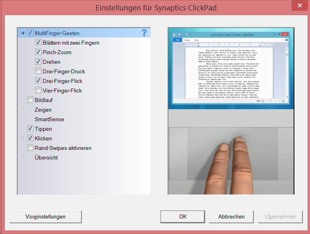Screen dimensions: 310x234
Task: Click the two-finger gesture preview animation
Action: click(x=231, y=111)
